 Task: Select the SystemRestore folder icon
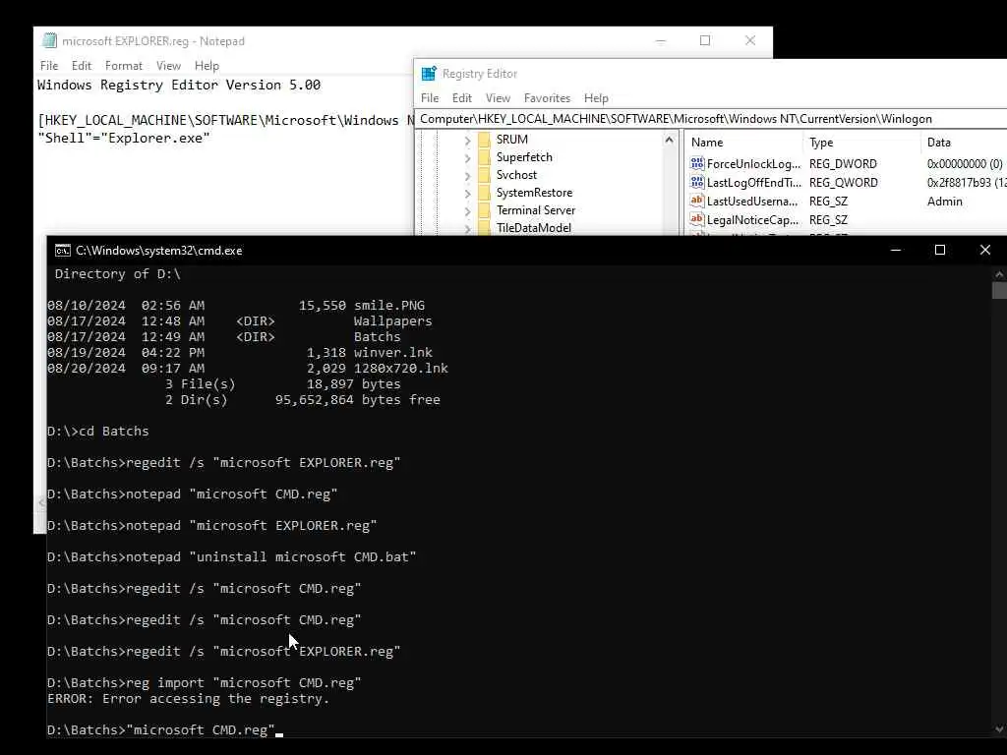click(484, 193)
